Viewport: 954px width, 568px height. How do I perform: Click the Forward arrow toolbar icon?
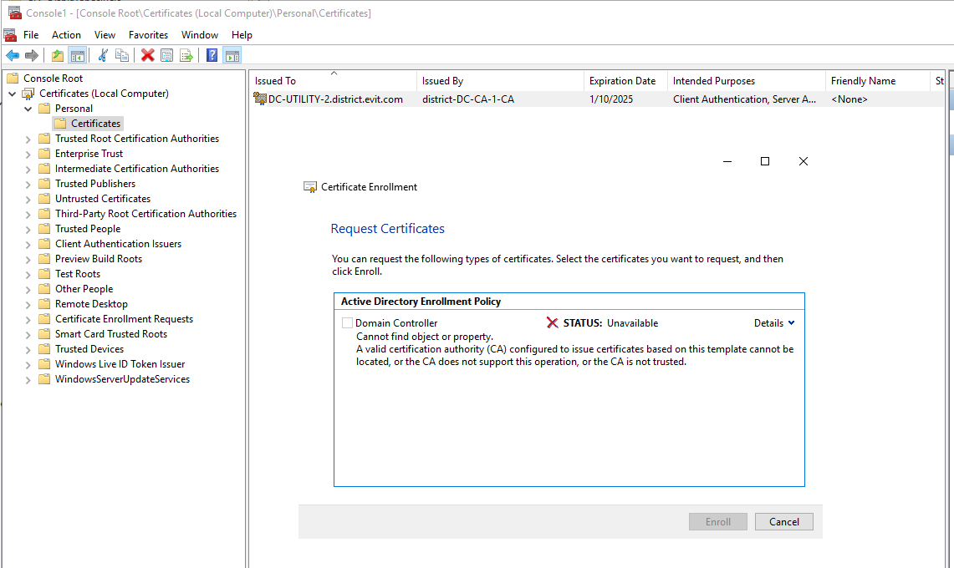pyautogui.click(x=32, y=55)
